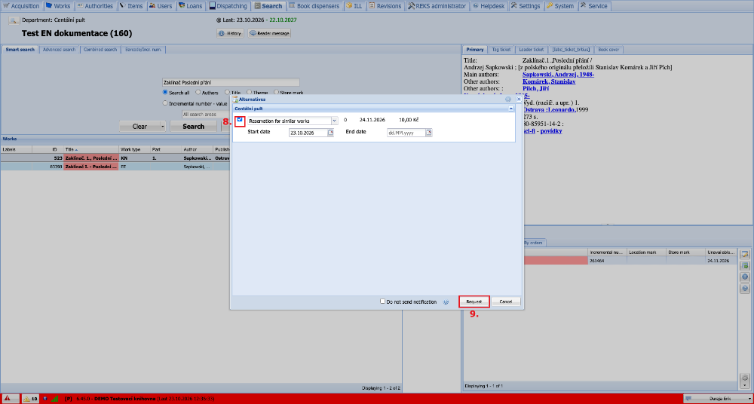
Task: Click the help icon in Alternatives title bar
Action: [x=508, y=99]
